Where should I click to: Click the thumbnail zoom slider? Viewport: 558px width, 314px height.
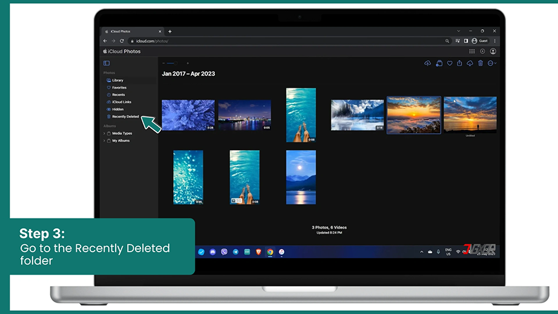[172, 64]
